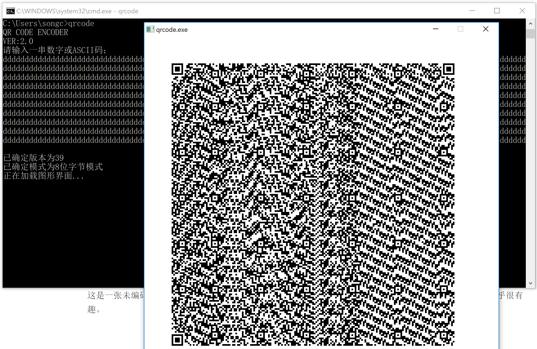Click the cmd.exe window title text
This screenshot has height=349, width=537.
[x=77, y=11]
